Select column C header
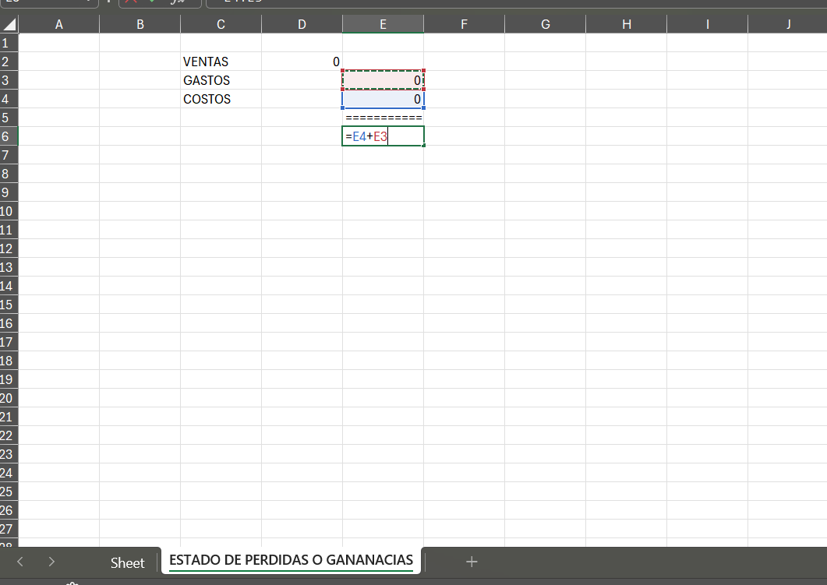Viewport: 827px width, 585px height. pos(221,24)
